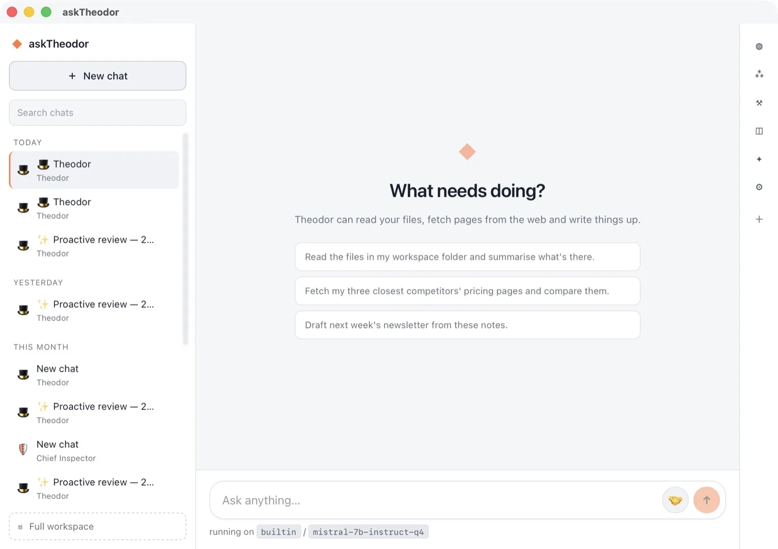Click the Search chats field
This screenshot has height=549, width=778.
(98, 112)
